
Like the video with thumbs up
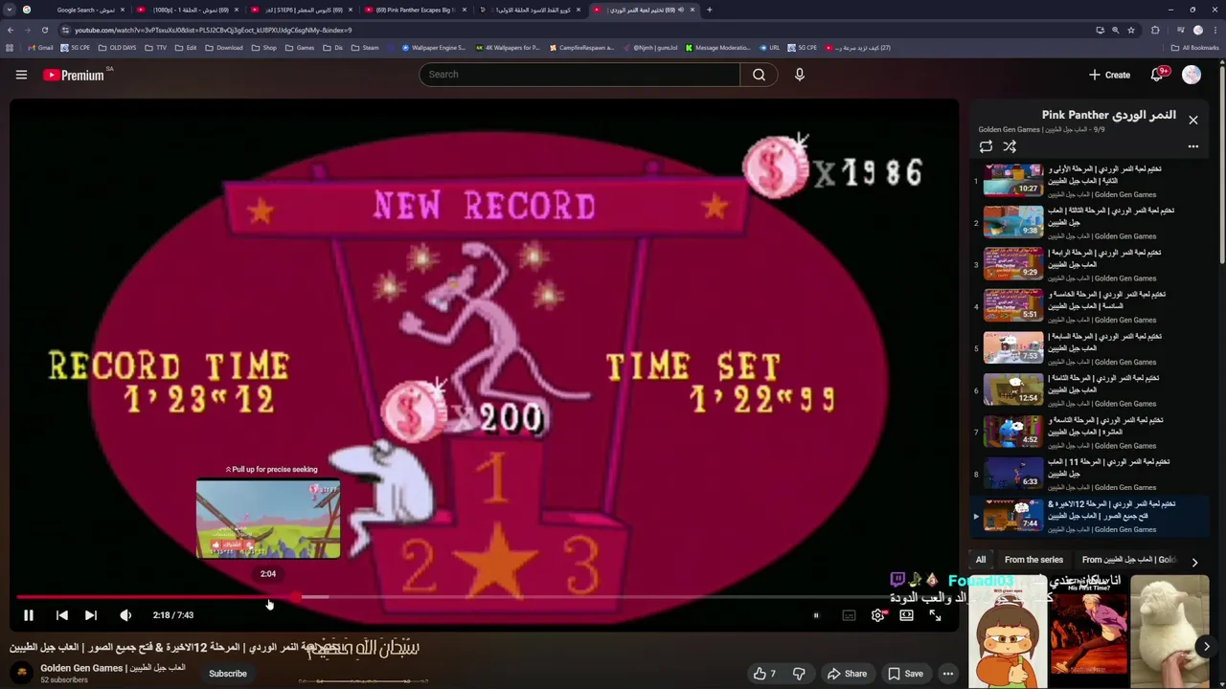(x=764, y=674)
